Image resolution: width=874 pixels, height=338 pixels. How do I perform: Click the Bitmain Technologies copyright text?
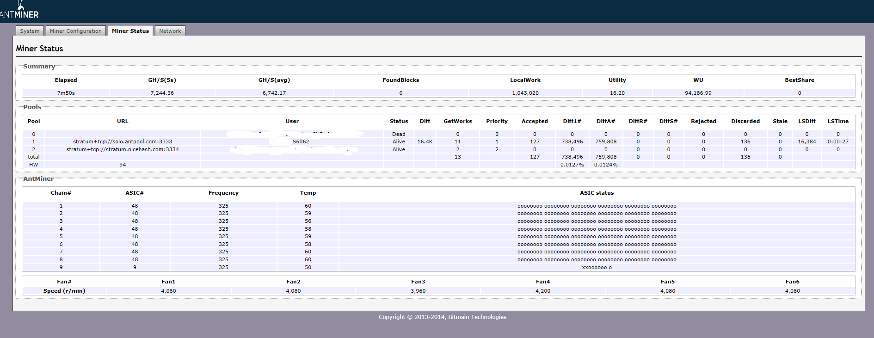point(443,317)
